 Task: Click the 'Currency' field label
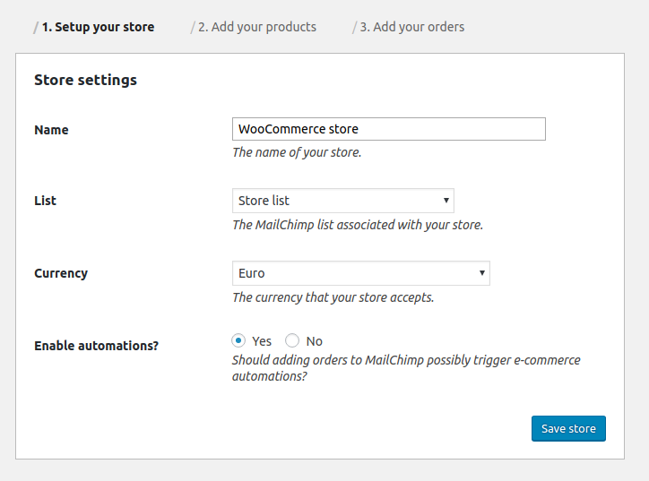(x=61, y=273)
